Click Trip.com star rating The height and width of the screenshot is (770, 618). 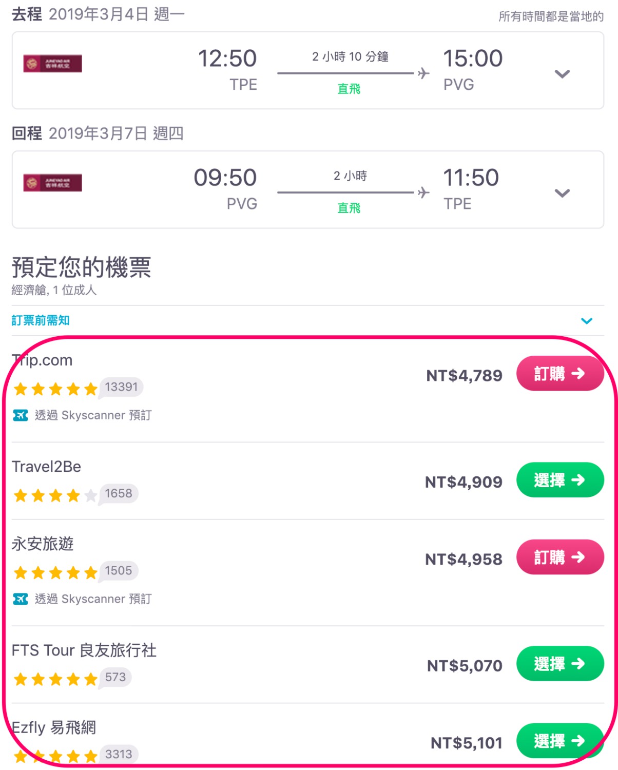coord(55,389)
